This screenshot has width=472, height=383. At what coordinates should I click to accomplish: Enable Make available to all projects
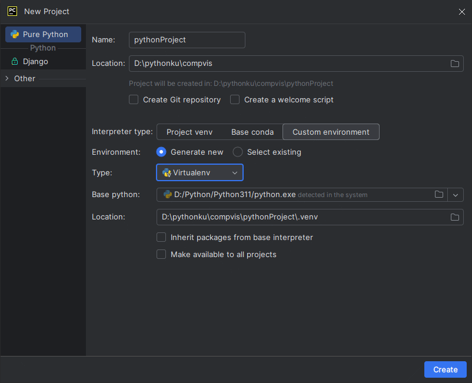[x=161, y=255]
